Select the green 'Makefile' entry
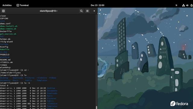 5,49
